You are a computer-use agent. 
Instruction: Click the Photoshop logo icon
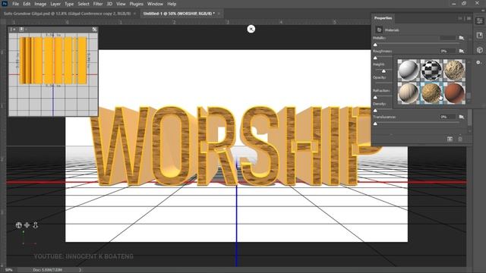[5, 4]
